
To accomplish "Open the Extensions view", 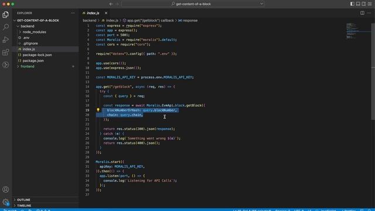I will pyautogui.click(x=5, y=52).
